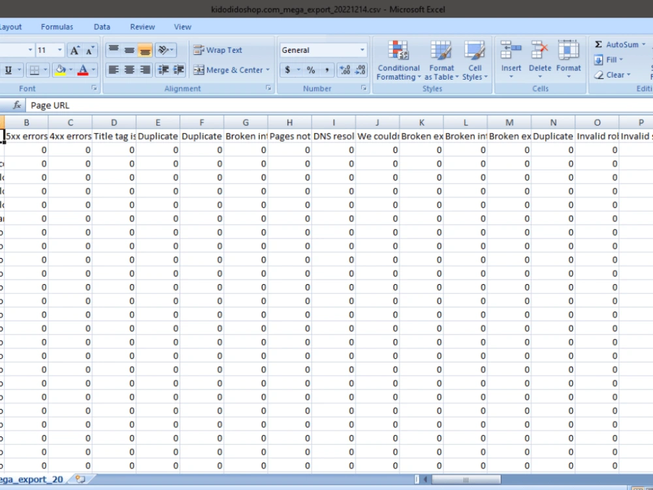Open the AutoSum dropdown arrow
653x490 pixels.
click(644, 44)
